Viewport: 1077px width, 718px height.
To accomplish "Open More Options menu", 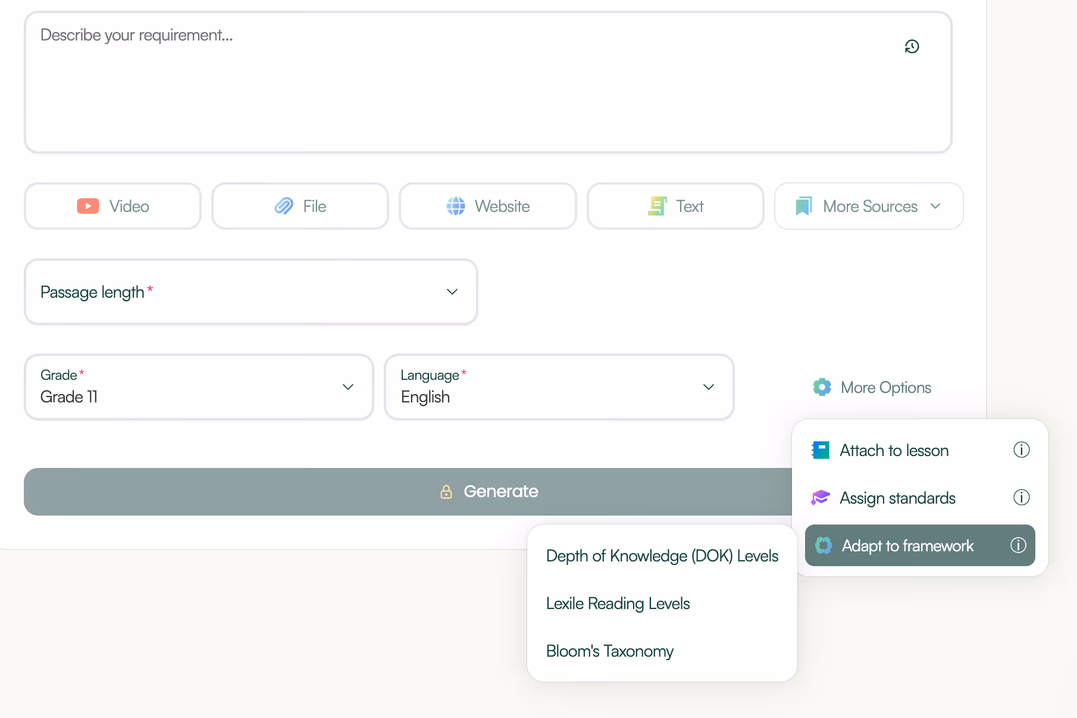I will (872, 387).
